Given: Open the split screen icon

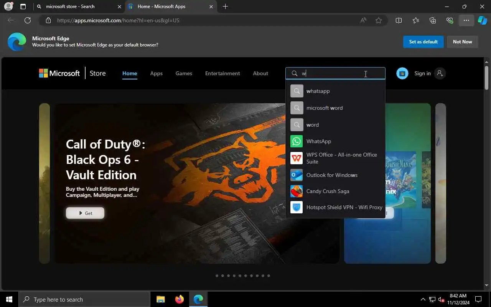Looking at the screenshot, I should pos(399,20).
